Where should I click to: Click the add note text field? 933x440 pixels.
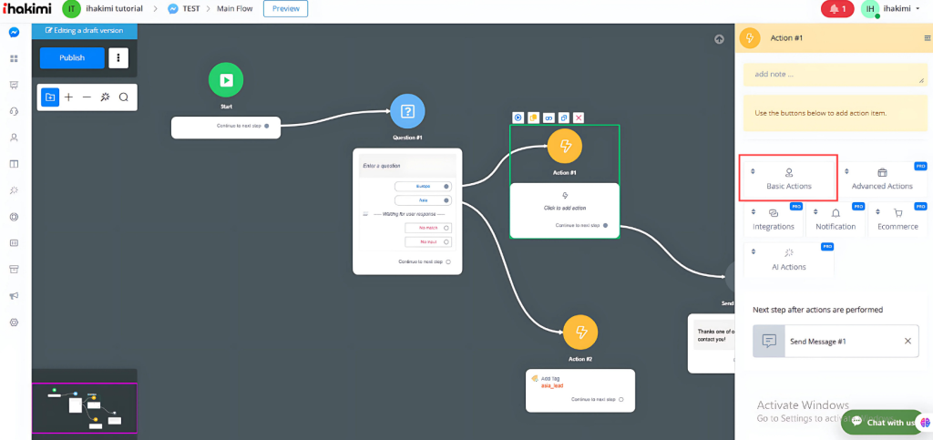pos(834,75)
